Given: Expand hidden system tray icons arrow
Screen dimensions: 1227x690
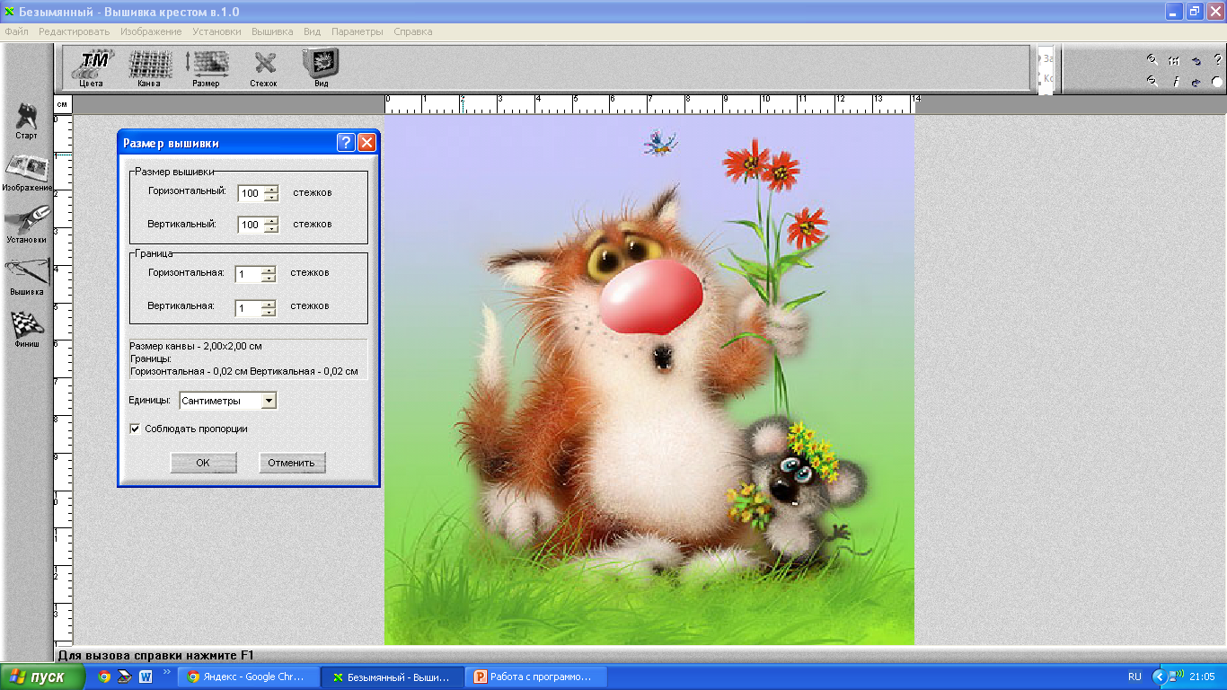Looking at the screenshot, I should pos(1158,677).
